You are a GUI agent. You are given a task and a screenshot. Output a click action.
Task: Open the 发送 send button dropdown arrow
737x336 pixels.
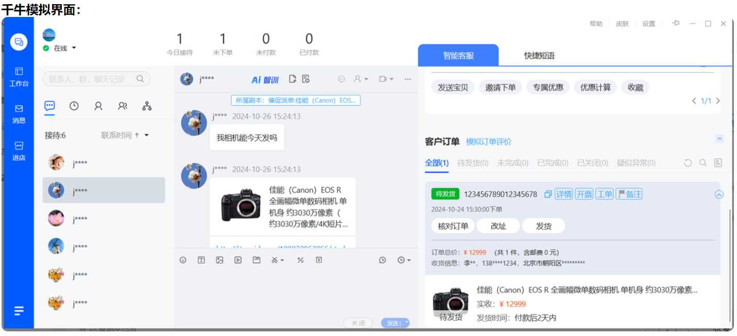pos(406,322)
